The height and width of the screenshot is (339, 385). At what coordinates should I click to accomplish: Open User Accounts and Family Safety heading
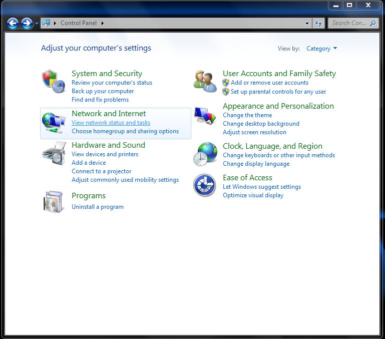pyautogui.click(x=279, y=74)
